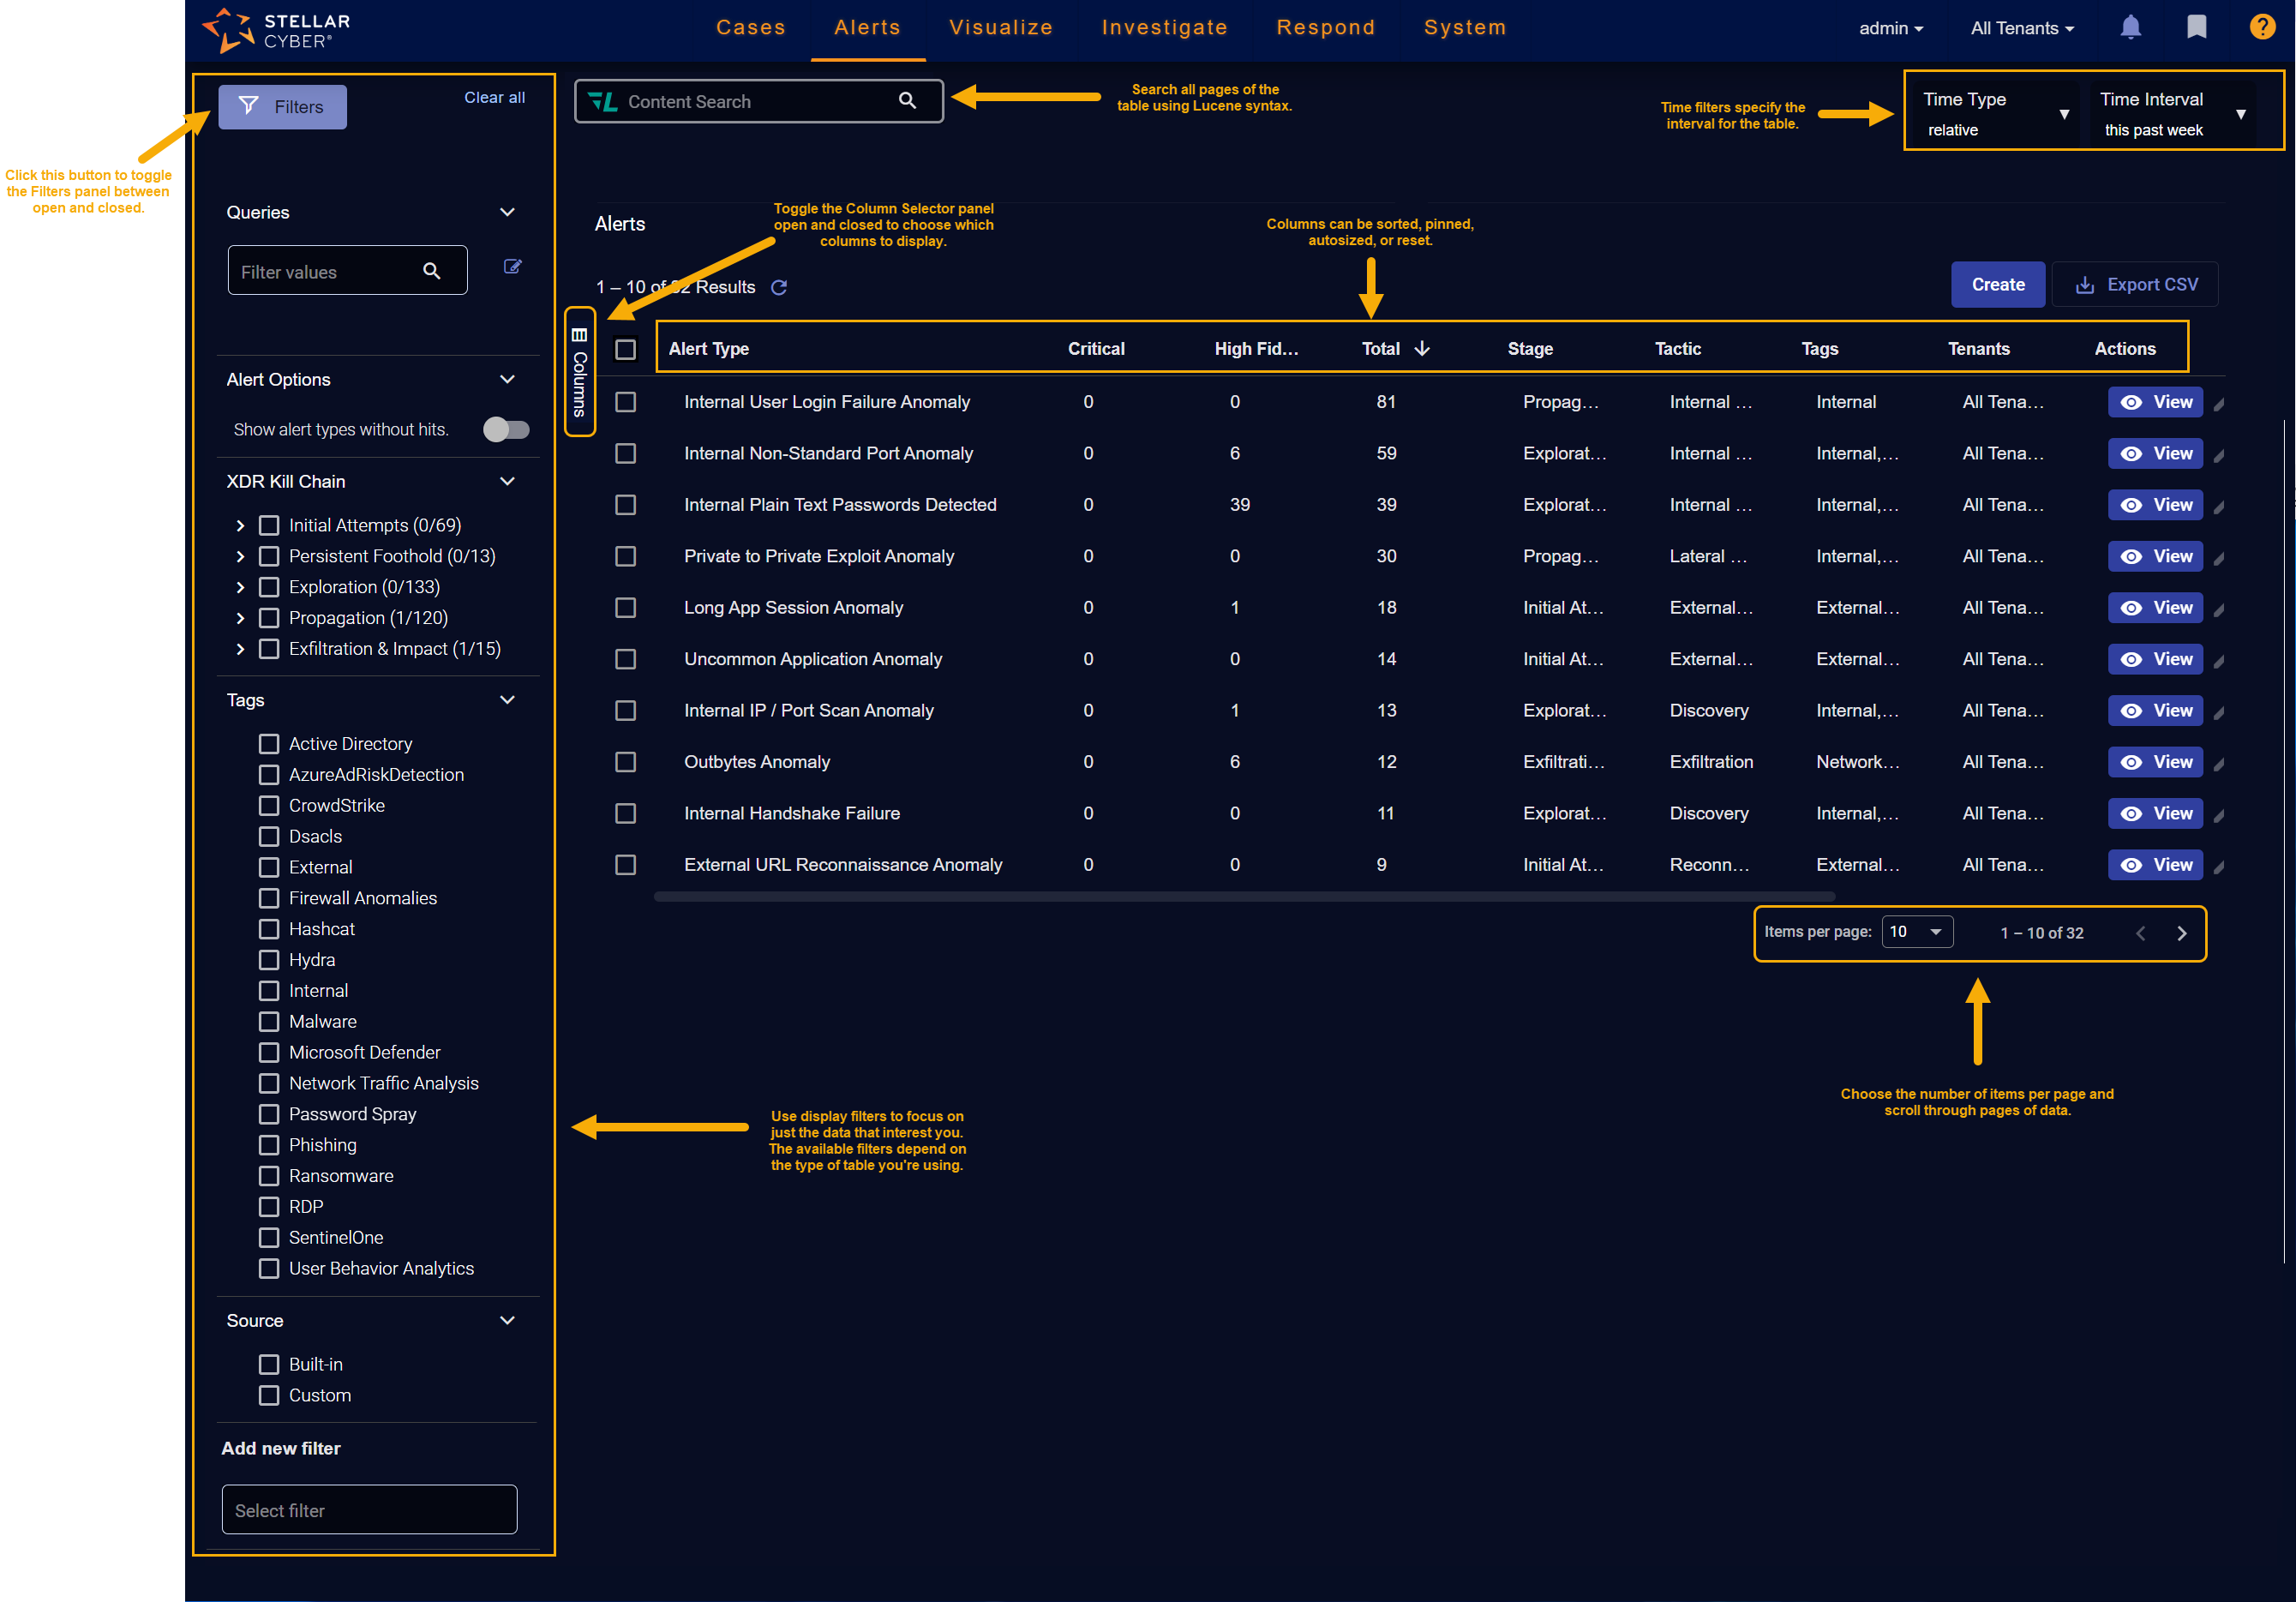Screen dimensions: 2296x1602
Task: Expand the Propagation kill chain item
Action: click(x=240, y=618)
